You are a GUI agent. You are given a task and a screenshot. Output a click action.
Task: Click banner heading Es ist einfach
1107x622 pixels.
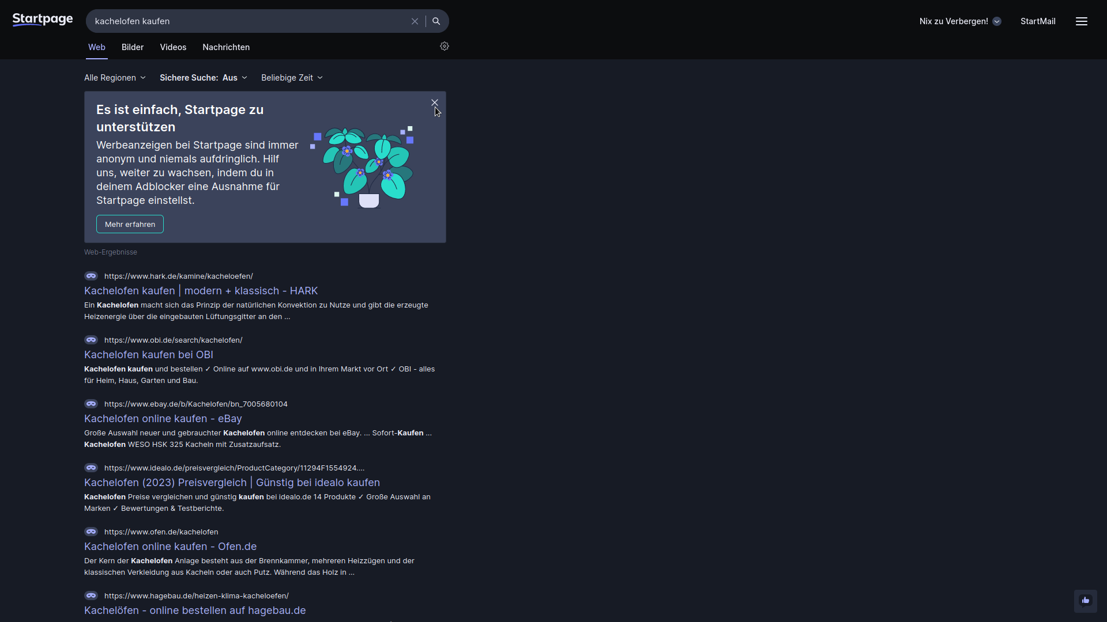180,118
